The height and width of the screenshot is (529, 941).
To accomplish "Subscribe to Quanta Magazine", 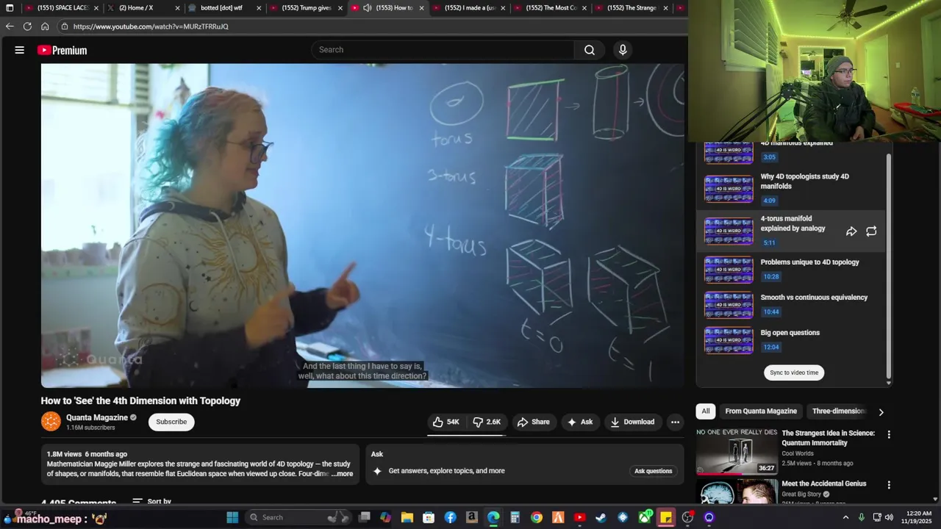I will tap(171, 422).
